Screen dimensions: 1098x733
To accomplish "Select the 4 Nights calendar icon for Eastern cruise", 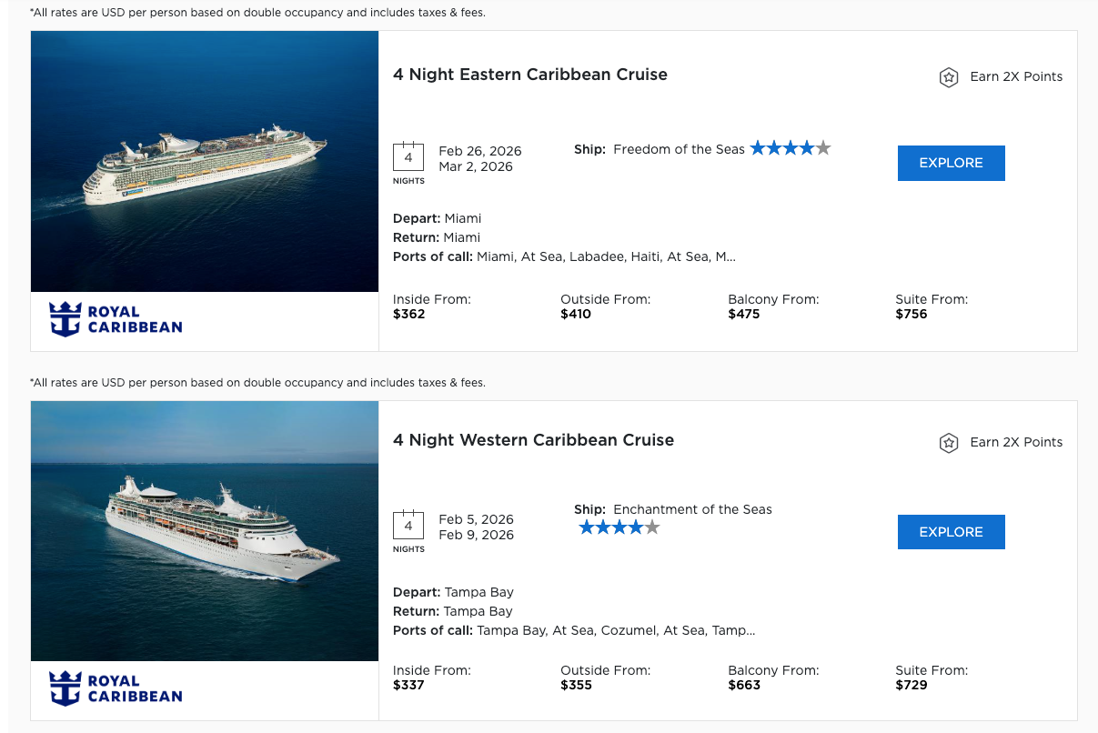I will click(408, 156).
